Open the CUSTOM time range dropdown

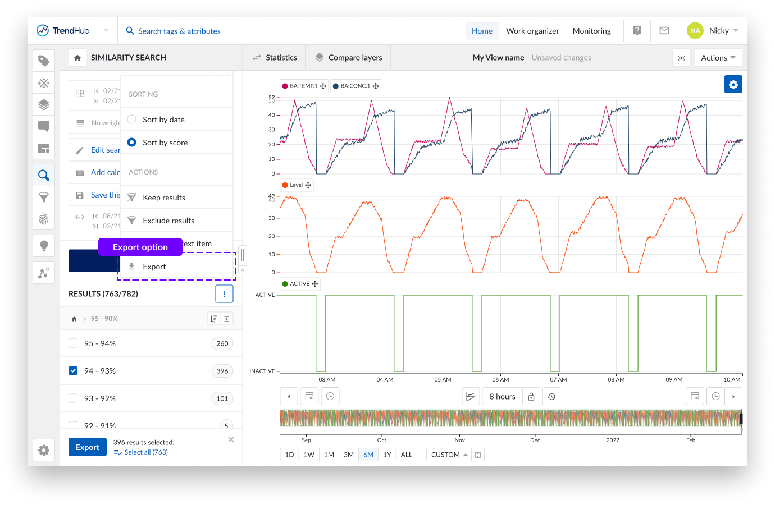point(449,454)
